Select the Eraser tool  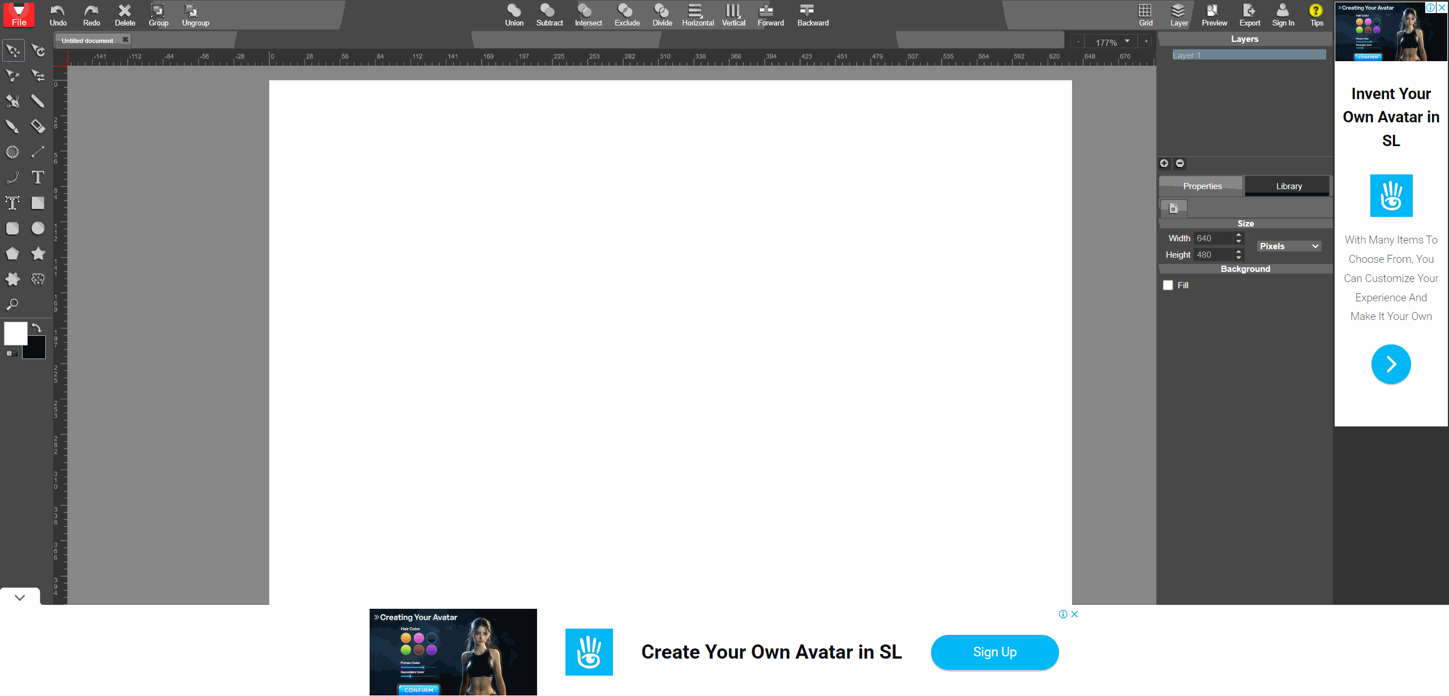point(37,126)
